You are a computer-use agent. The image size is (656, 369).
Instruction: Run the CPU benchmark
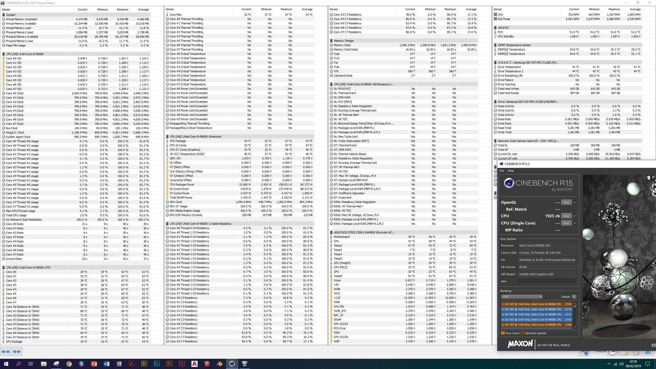pos(566,216)
